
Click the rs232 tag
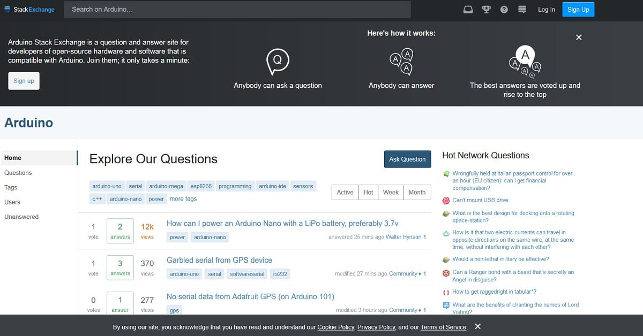(x=280, y=274)
